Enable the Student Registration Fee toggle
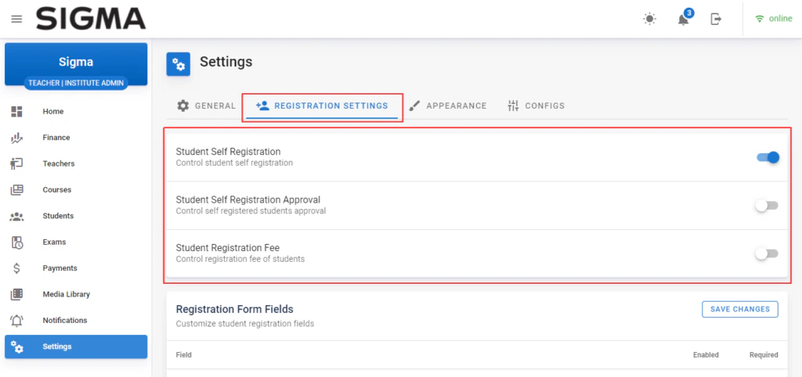This screenshot has height=377, width=802. pyautogui.click(x=767, y=253)
